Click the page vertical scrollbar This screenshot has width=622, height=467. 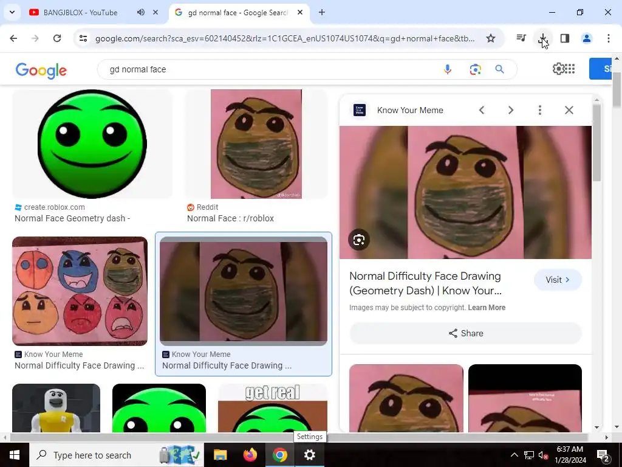[617, 89]
